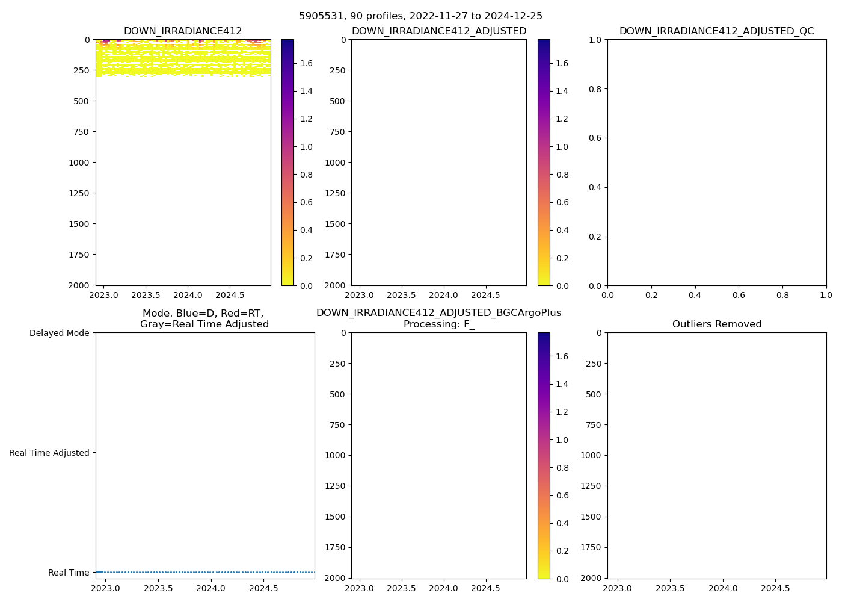Click inside the empty Outliers Removed plot

pos(716,456)
